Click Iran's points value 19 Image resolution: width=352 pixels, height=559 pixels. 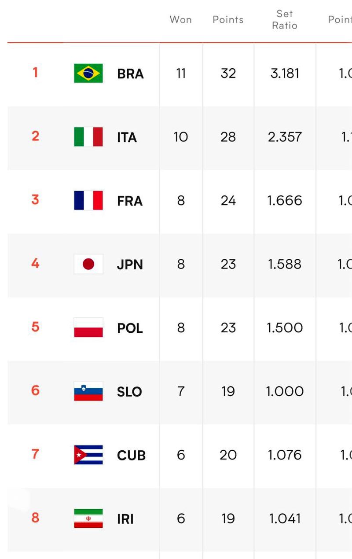tap(228, 519)
